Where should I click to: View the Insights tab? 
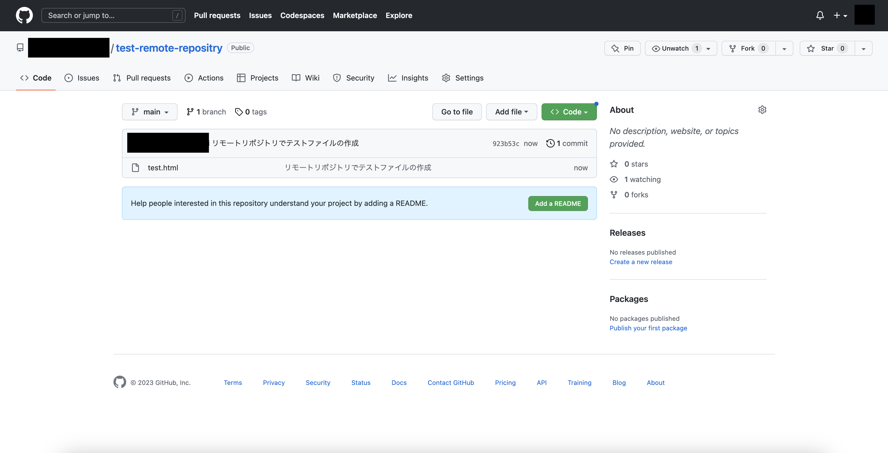(408, 78)
